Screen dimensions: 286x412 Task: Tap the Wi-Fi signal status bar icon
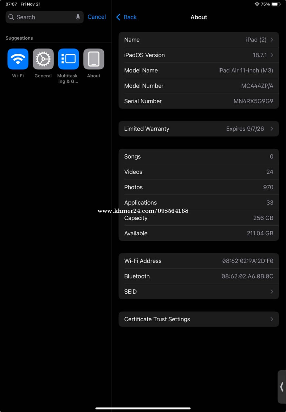[x=257, y=4]
